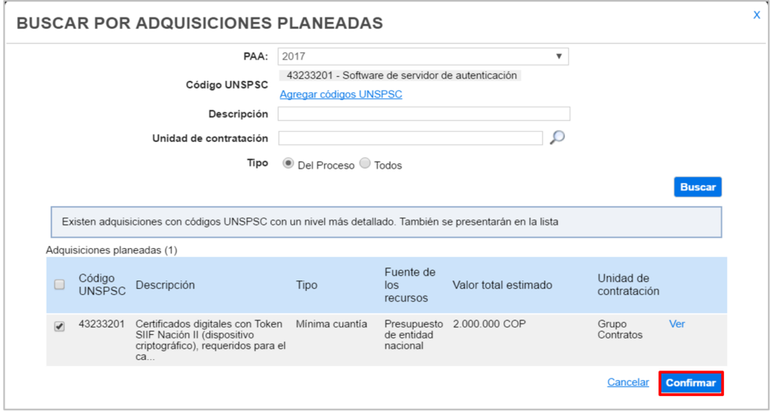Close the dialog with the X
The image size is (774, 412).
(756, 15)
